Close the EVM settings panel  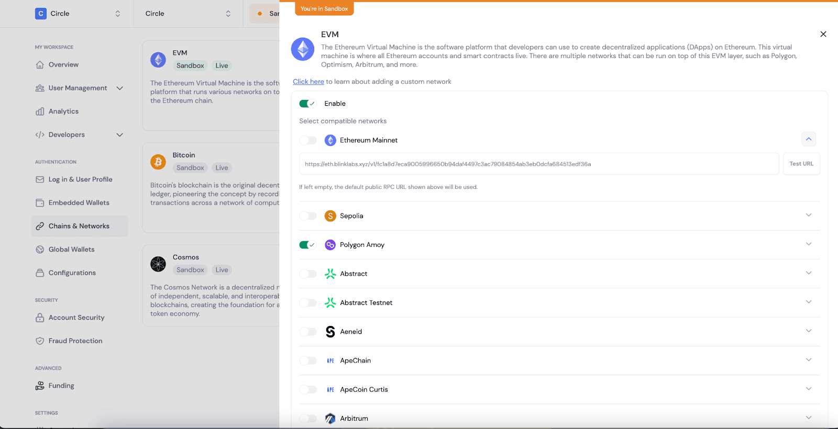point(823,34)
